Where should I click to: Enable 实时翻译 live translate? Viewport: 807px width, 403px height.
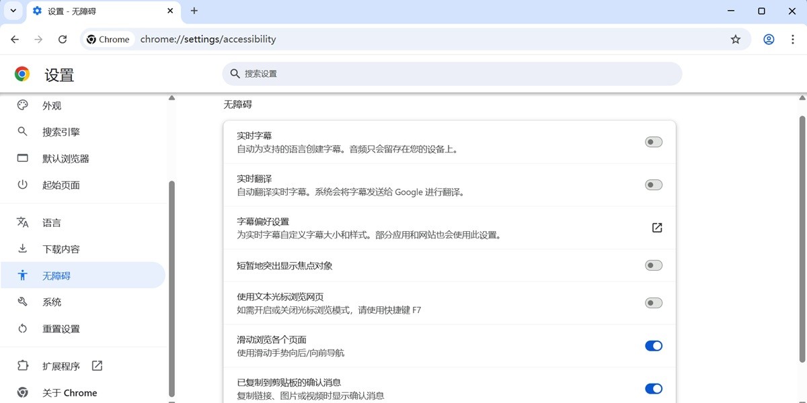[x=653, y=185]
